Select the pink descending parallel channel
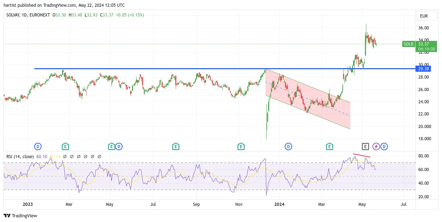This screenshot has height=222, width=442. [x=308, y=99]
